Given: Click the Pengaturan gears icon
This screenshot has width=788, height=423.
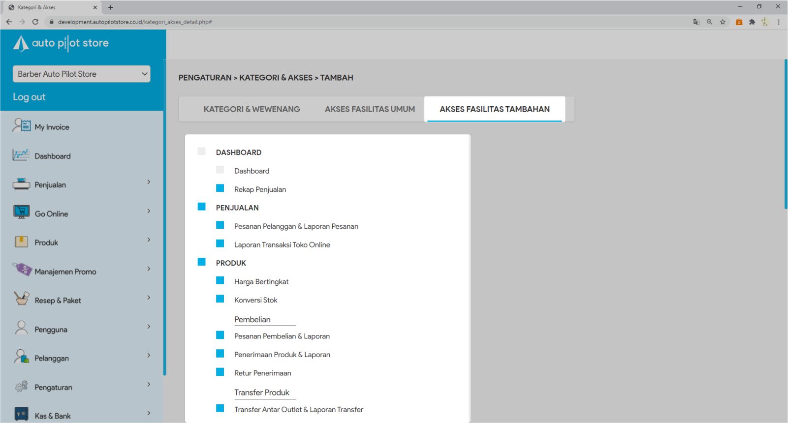Looking at the screenshot, I should (x=21, y=387).
